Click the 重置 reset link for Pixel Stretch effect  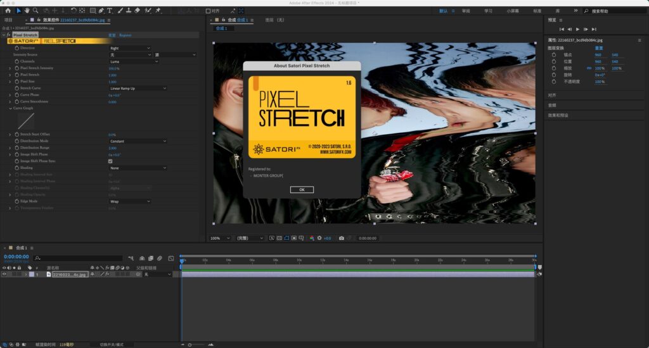point(112,35)
